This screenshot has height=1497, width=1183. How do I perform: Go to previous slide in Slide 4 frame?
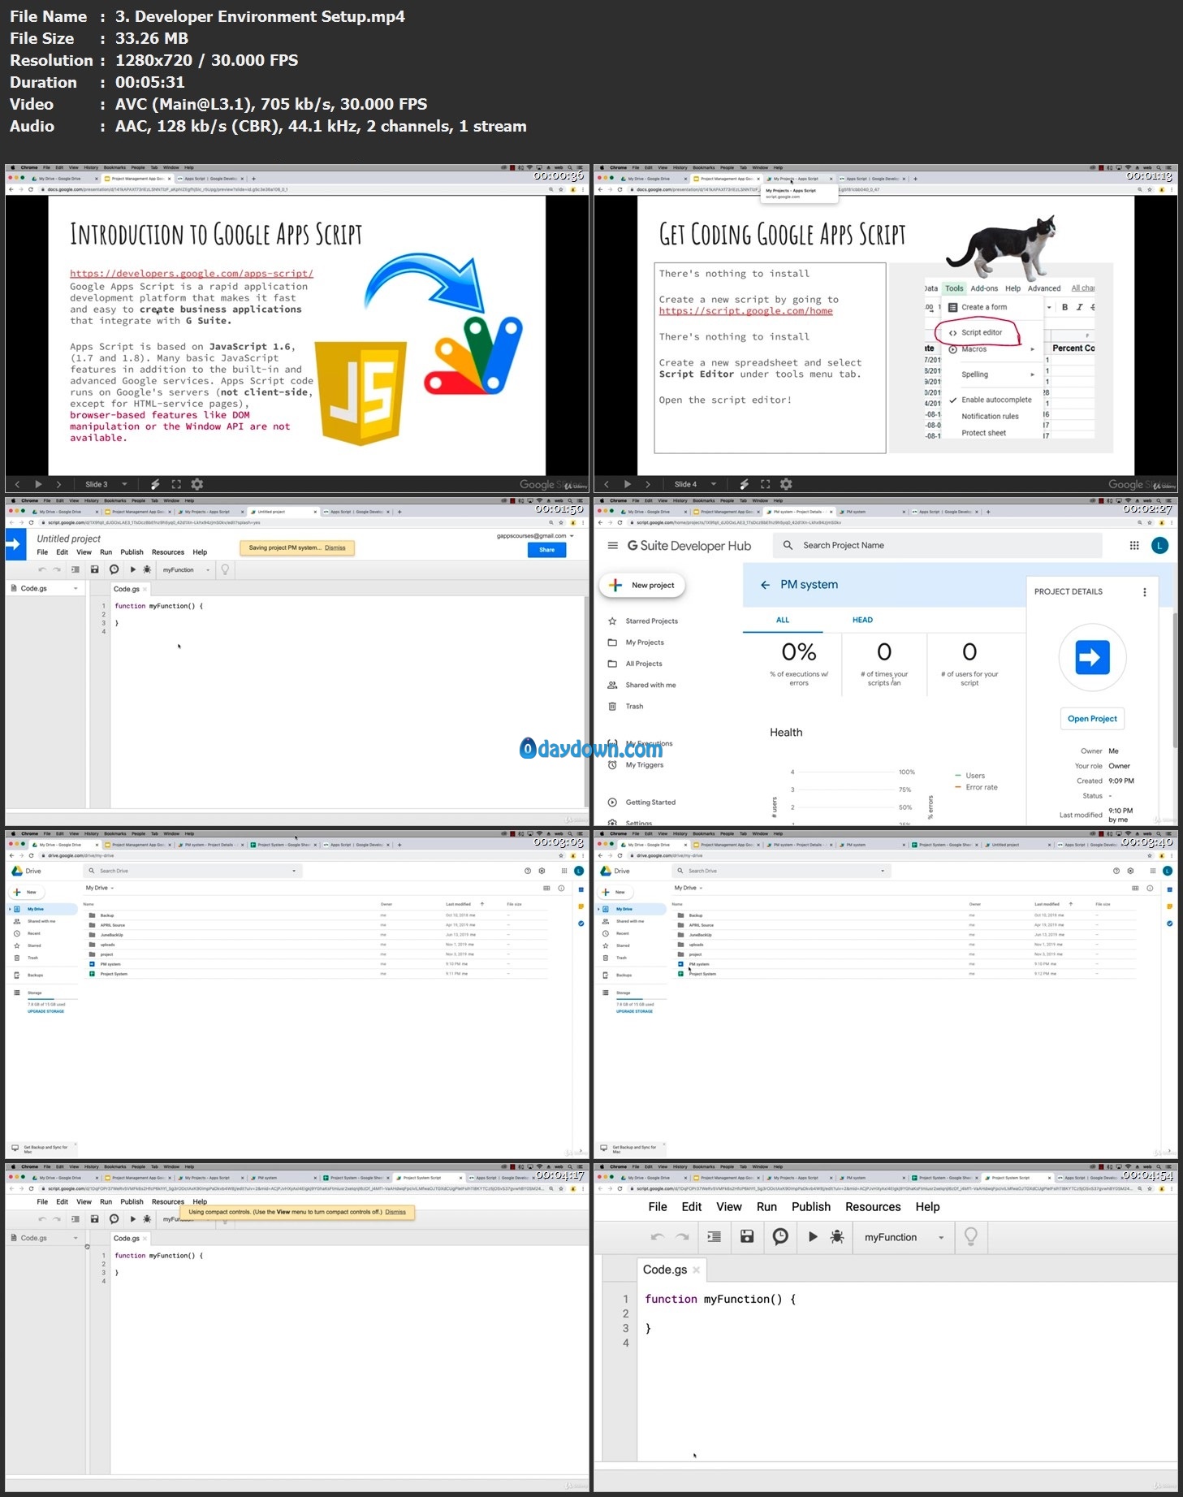(x=606, y=484)
